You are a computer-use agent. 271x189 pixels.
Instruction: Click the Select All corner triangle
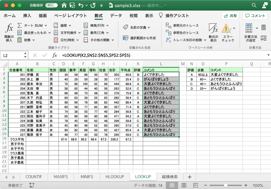(x=5, y=64)
